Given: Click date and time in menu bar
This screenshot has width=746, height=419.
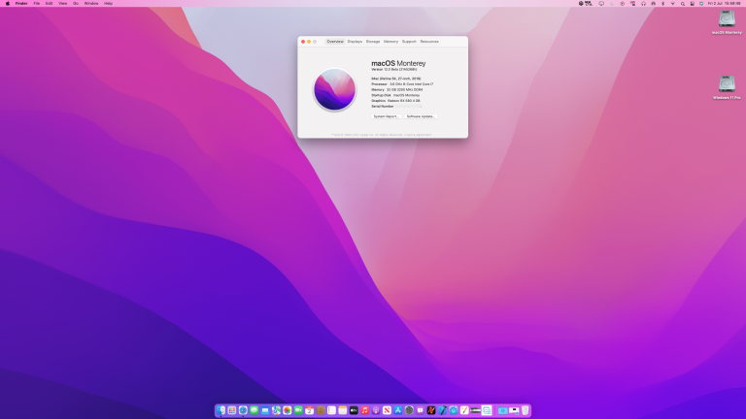Looking at the screenshot, I should 725,3.
